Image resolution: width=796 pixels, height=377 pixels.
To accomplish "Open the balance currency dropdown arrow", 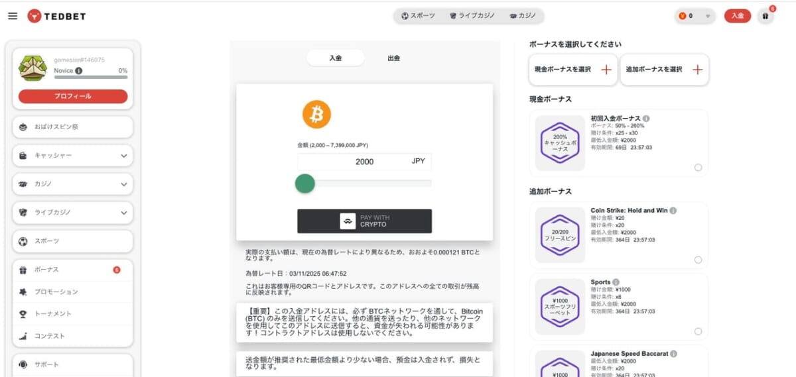I will 708,16.
